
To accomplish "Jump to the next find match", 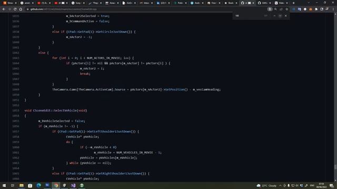I will 280,16.
